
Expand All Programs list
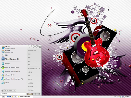pyautogui.click(x=9, y=91)
